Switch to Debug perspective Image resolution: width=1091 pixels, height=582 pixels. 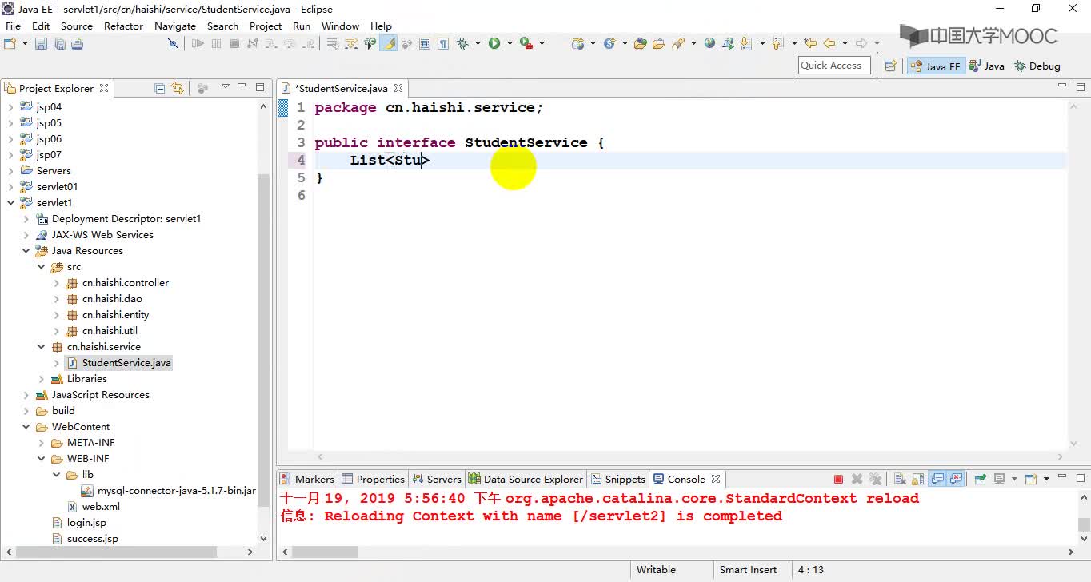coord(1037,66)
